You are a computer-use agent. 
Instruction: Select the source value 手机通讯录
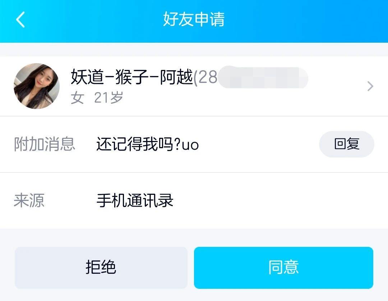(135, 200)
